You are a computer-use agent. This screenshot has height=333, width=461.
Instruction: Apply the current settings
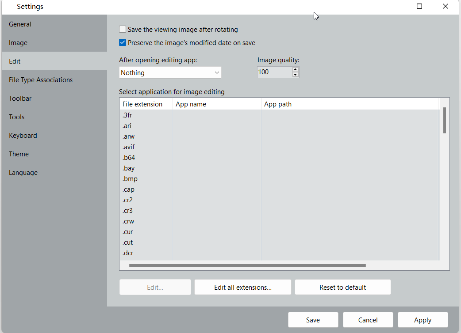pyautogui.click(x=423, y=320)
